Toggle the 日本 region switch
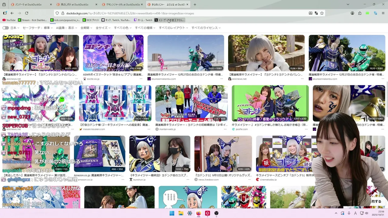Viewport: 388px width, 218px height. click(x=5, y=28)
